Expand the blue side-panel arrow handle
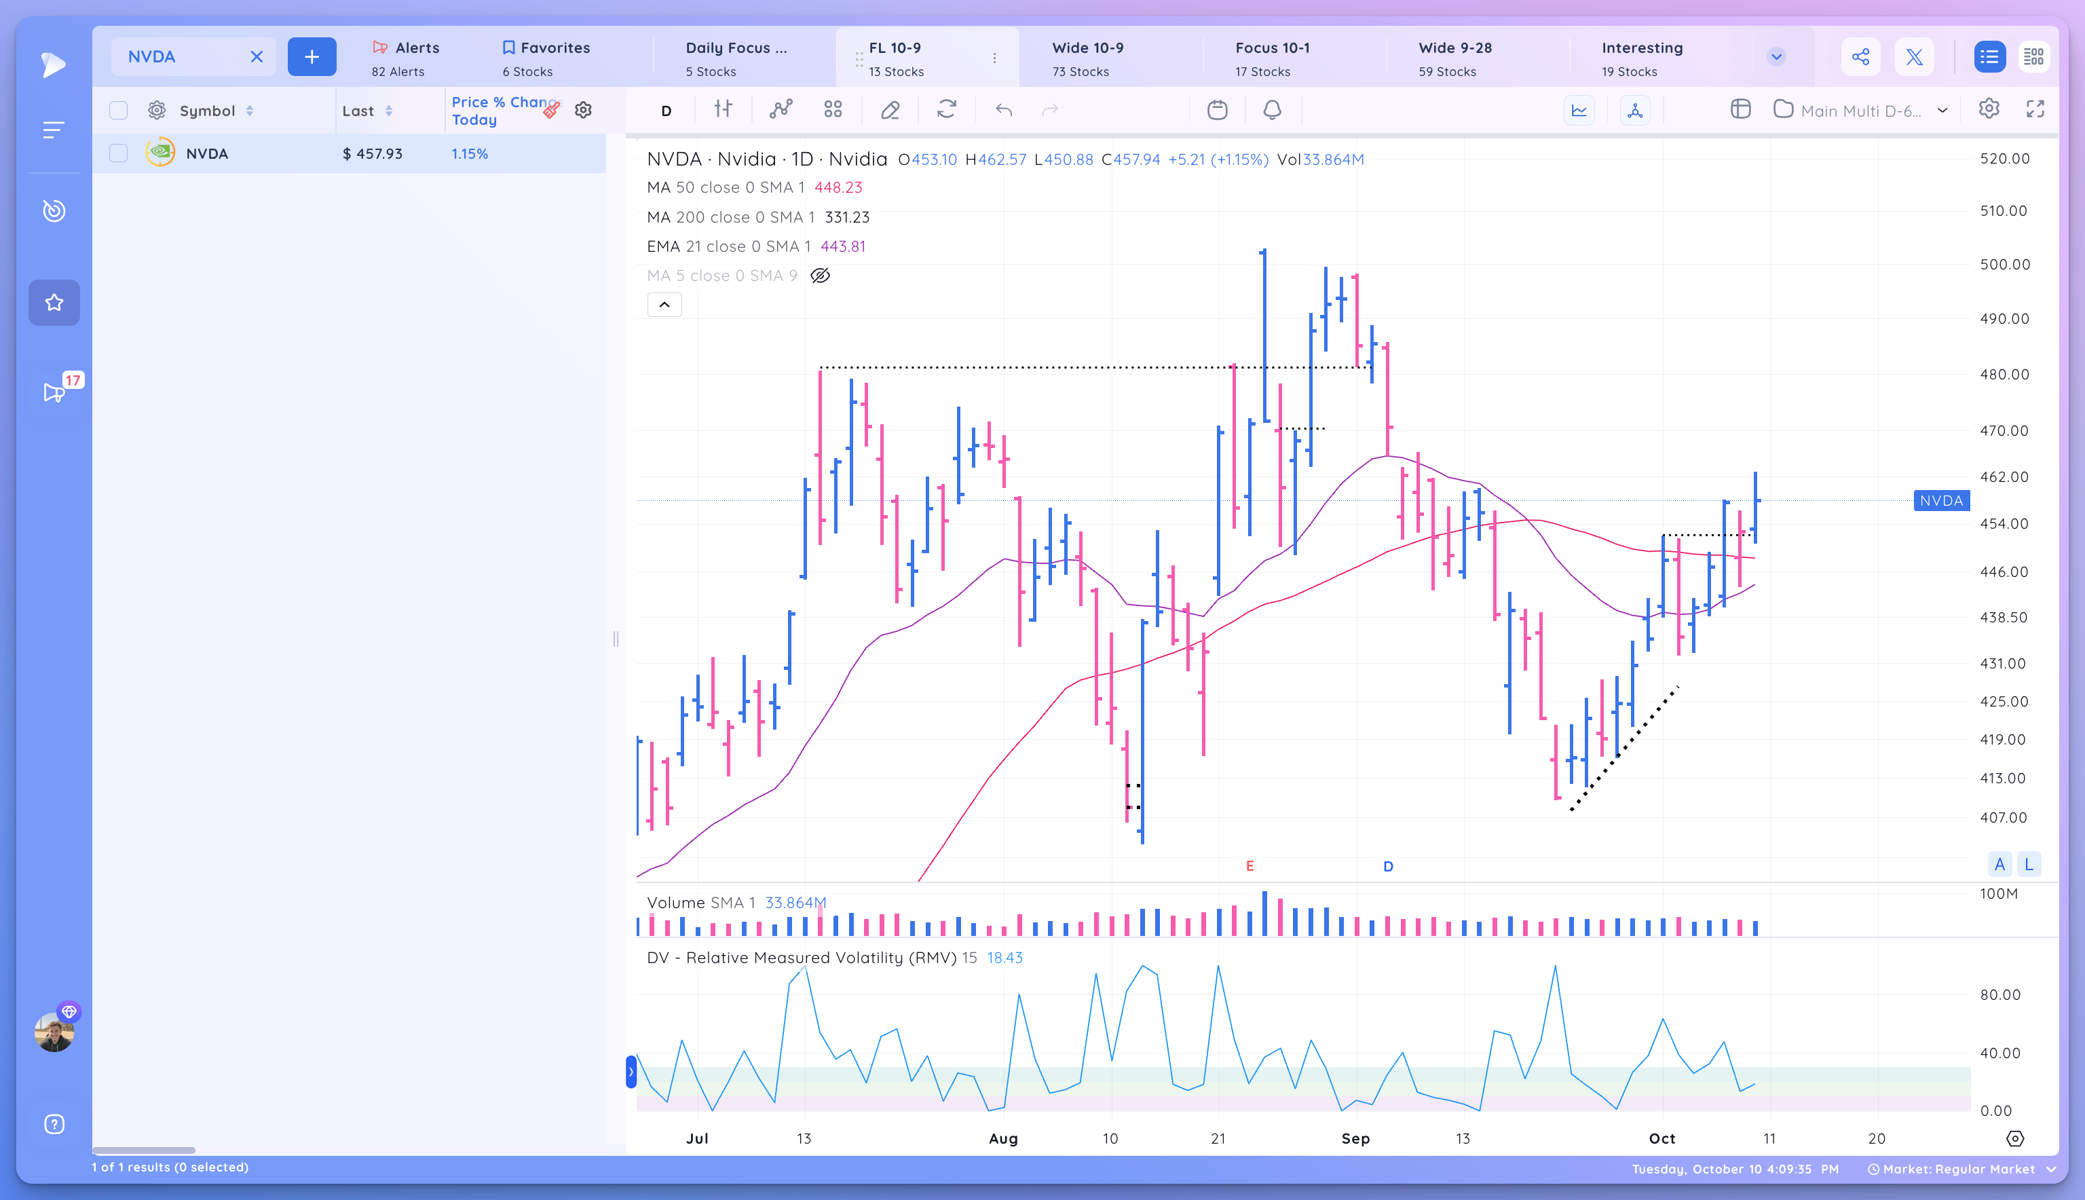This screenshot has height=1200, width=2085. 631,1072
